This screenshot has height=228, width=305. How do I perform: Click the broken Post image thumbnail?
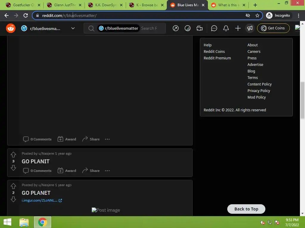pos(106,210)
